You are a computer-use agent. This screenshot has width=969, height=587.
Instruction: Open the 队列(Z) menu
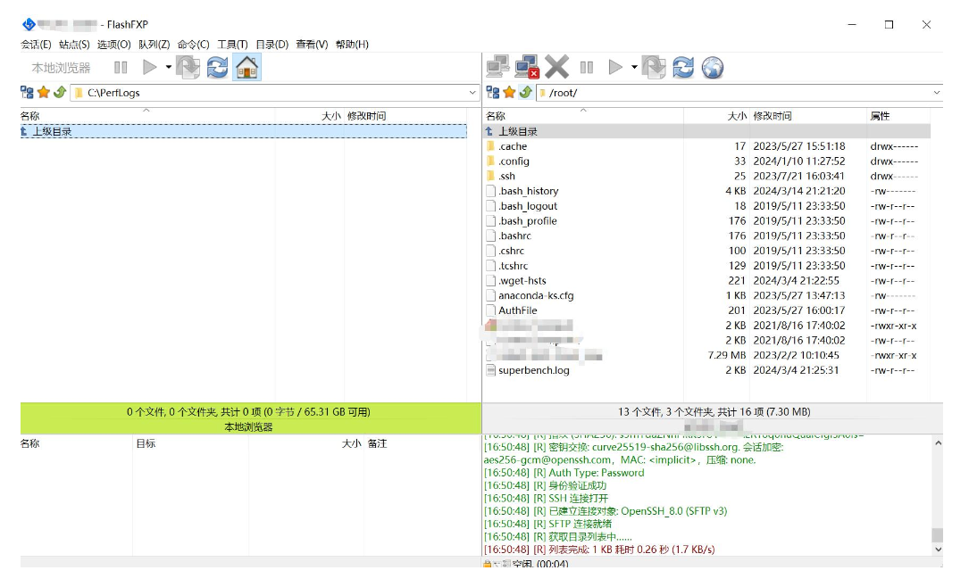coord(154,45)
